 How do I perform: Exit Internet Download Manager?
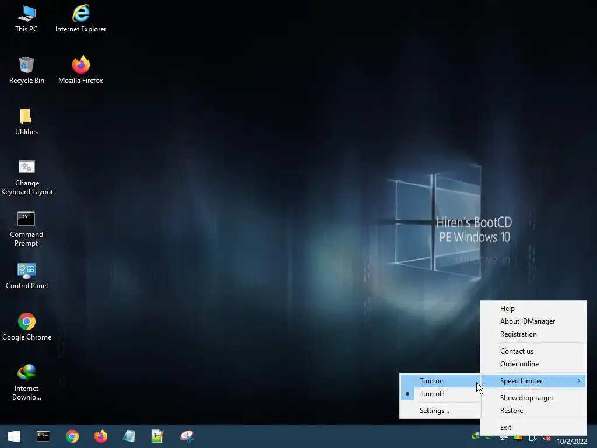(533, 427)
